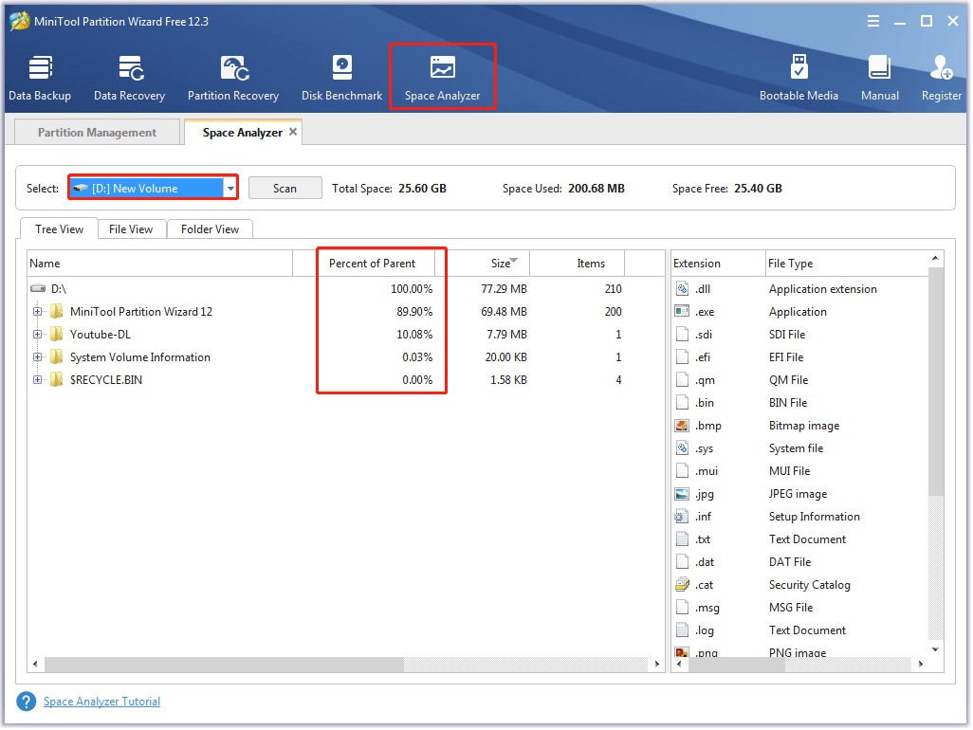Open the drive selection dropdown

click(230, 188)
